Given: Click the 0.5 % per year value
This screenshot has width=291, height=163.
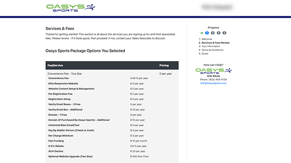Looking at the screenshot, I should (x=138, y=146).
